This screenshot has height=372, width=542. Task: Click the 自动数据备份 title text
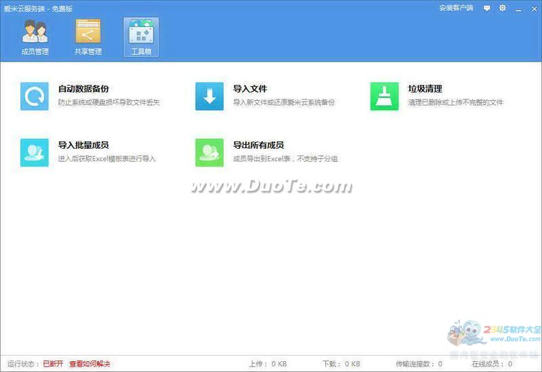point(83,89)
